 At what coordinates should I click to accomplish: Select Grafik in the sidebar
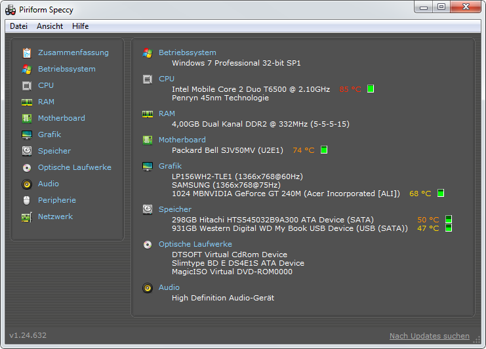coord(49,135)
